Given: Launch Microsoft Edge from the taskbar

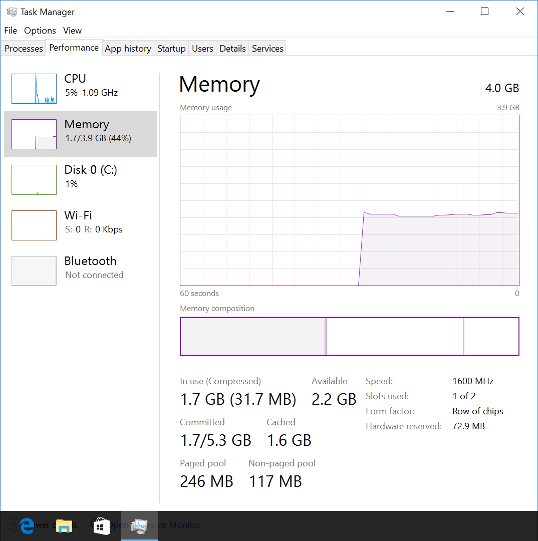Looking at the screenshot, I should (x=27, y=526).
